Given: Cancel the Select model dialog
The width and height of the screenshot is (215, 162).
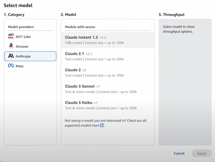Looking at the screenshot, I should pos(179,153).
